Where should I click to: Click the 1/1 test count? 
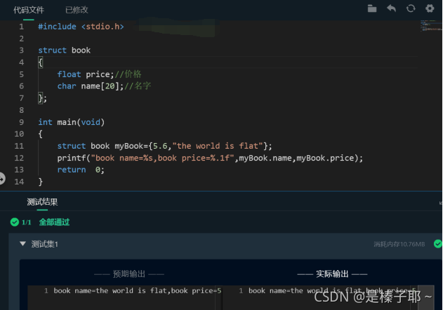coord(26,222)
